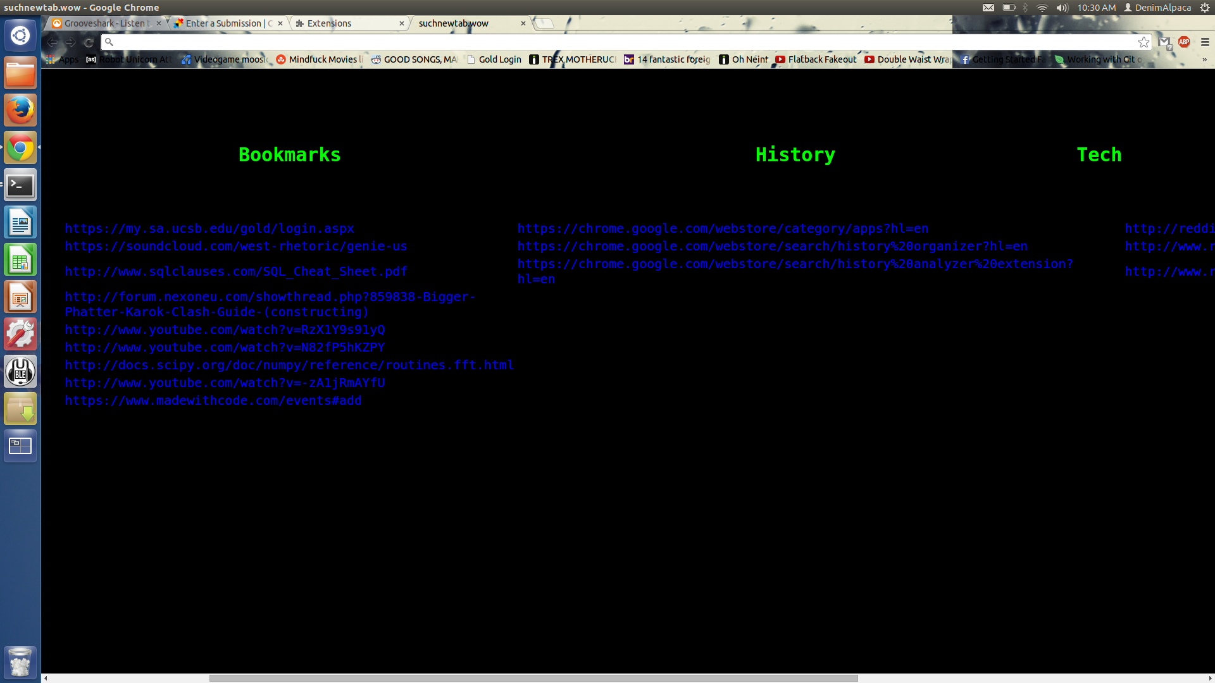This screenshot has height=683, width=1215.
Task: Click the bookmark star icon
Action: pyautogui.click(x=1143, y=42)
